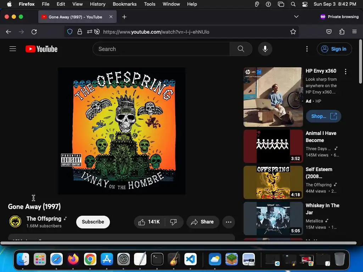
Task: Launch Google Chrome from the Dock
Action: click(90, 259)
